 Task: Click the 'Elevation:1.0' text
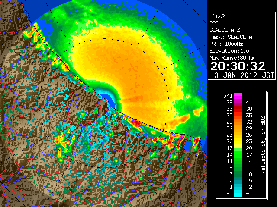229,51
